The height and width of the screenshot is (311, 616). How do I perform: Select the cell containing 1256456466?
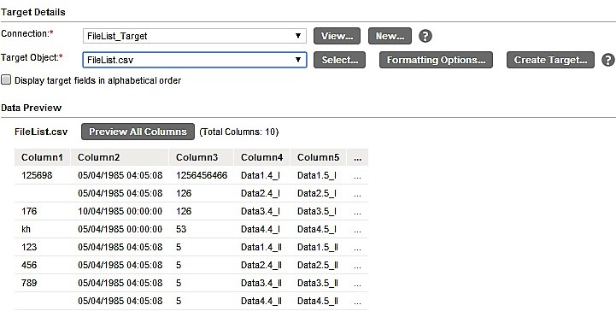[x=202, y=175]
